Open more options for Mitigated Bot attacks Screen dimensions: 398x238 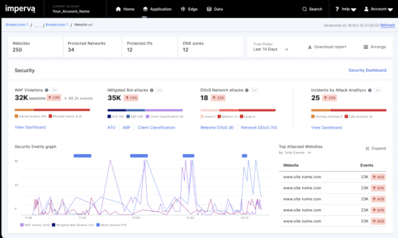(x=159, y=90)
